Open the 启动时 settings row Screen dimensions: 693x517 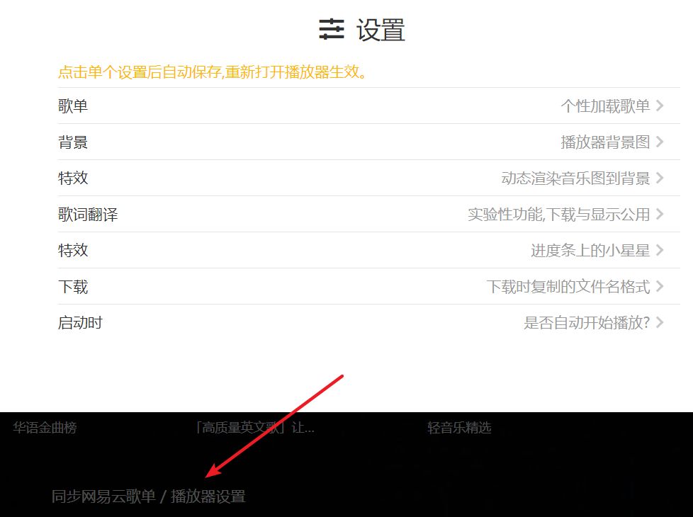point(80,322)
